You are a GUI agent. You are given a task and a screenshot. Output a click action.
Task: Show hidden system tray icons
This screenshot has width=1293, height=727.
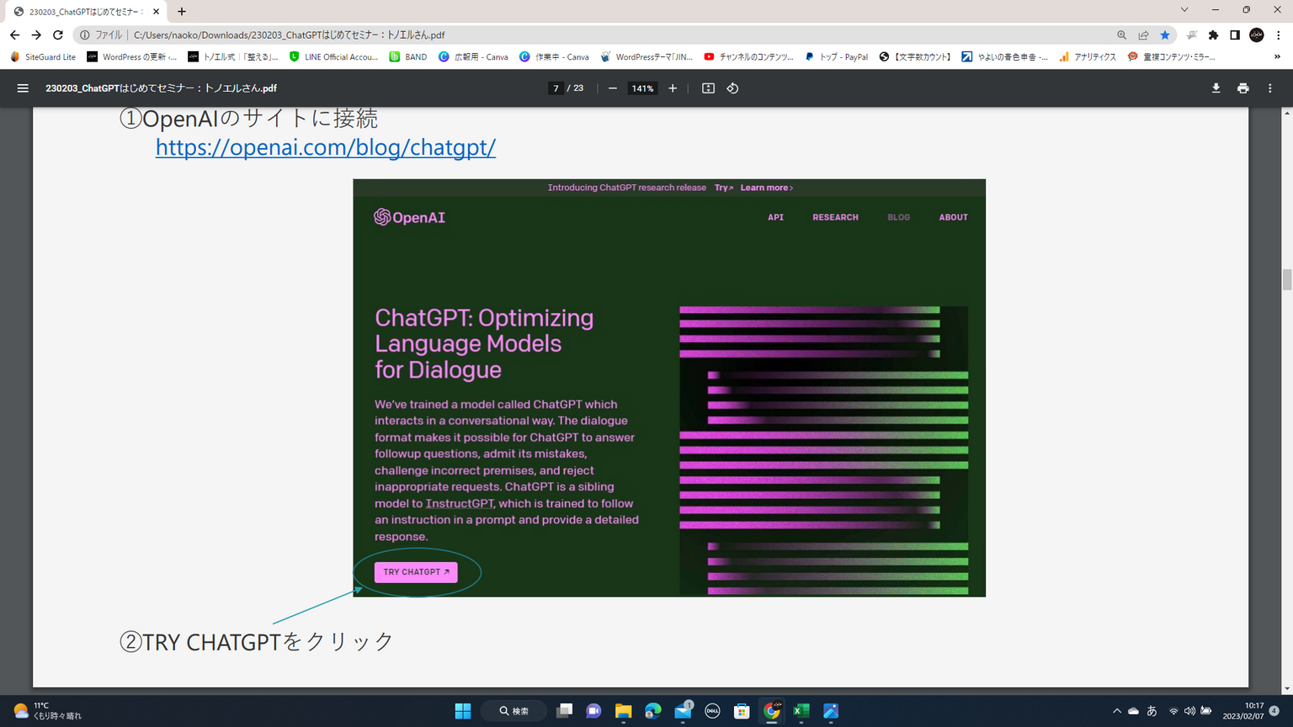click(x=1117, y=711)
